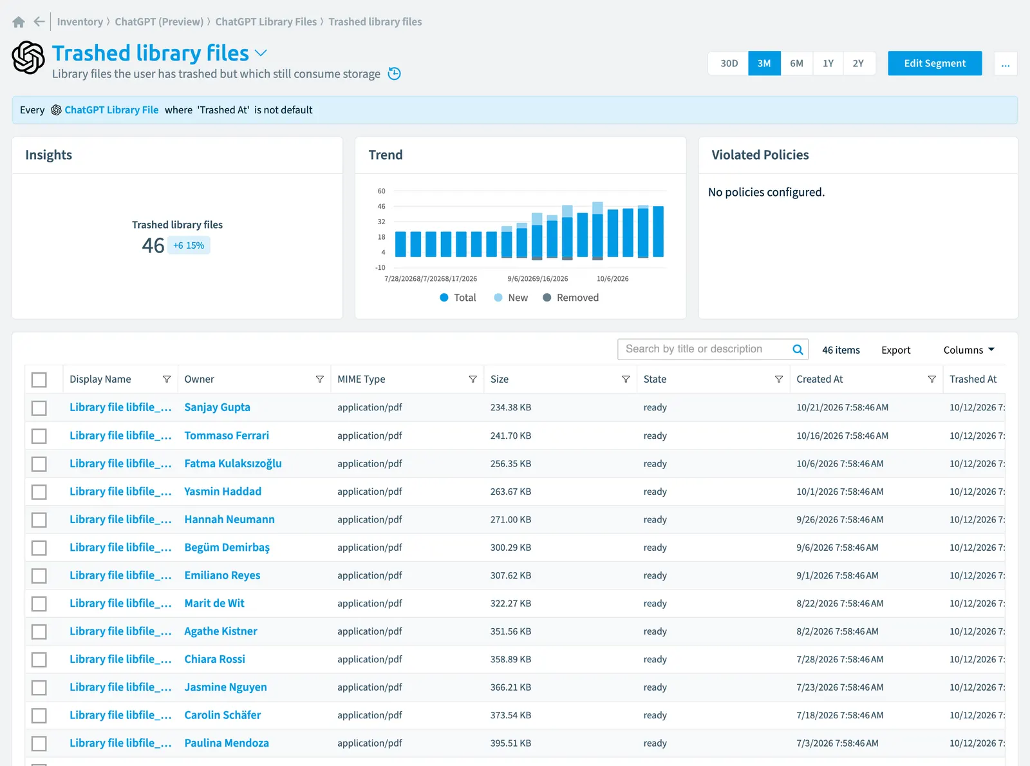Switch to the 2Y time range
The image size is (1030, 766).
tap(858, 64)
